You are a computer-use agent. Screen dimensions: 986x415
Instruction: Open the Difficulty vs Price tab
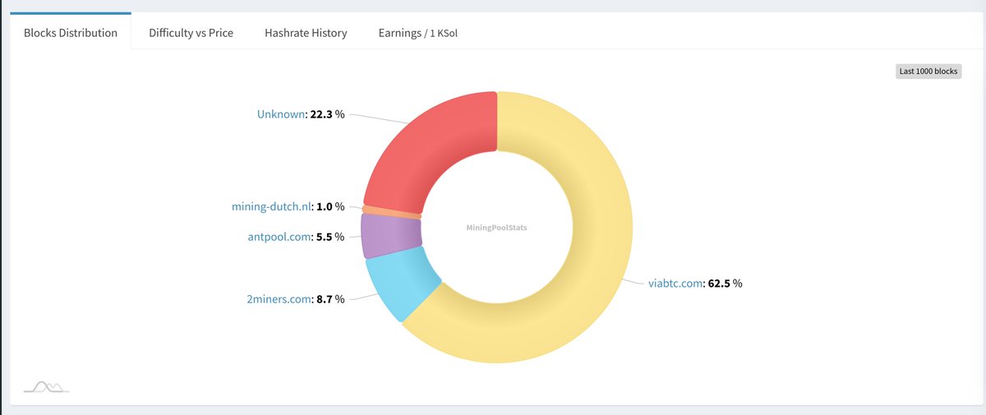point(191,33)
